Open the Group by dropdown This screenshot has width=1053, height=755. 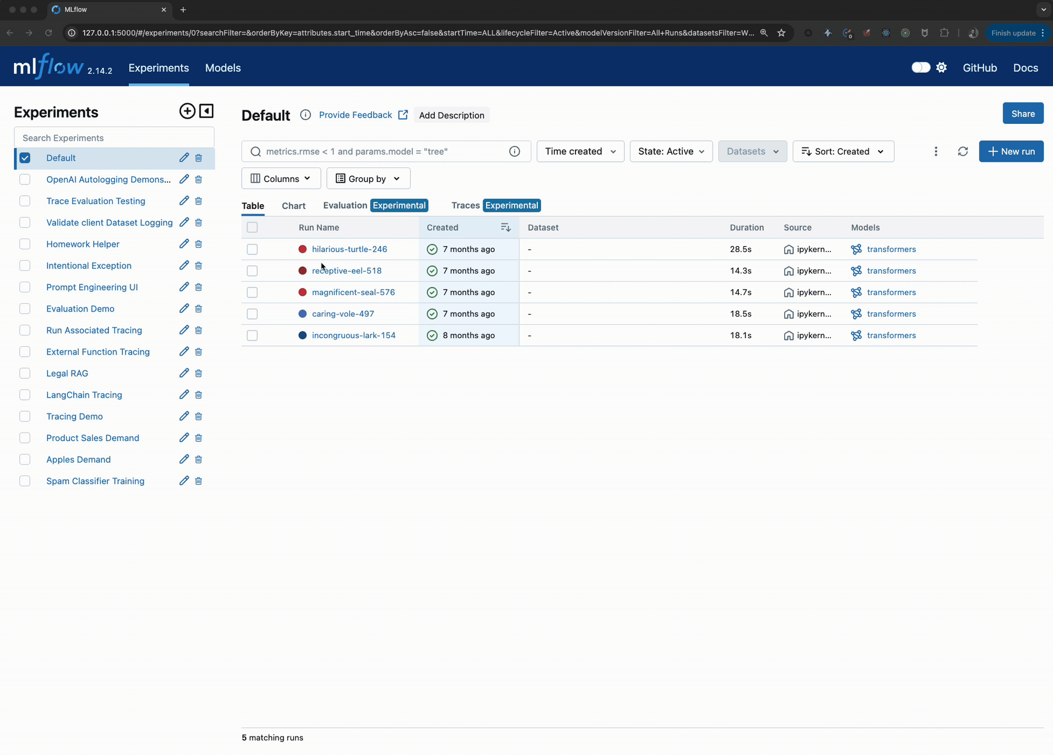point(368,178)
